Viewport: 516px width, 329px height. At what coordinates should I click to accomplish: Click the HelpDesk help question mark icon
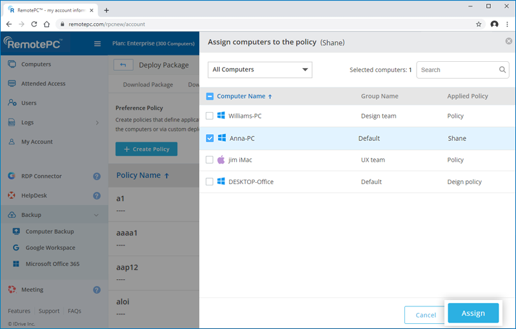coord(97,196)
